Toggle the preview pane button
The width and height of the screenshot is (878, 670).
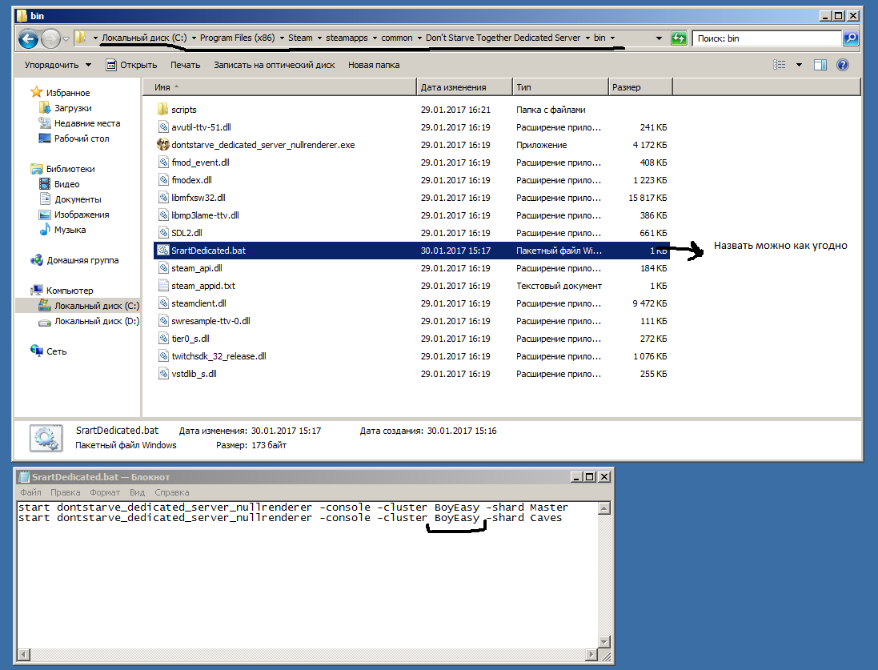820,65
